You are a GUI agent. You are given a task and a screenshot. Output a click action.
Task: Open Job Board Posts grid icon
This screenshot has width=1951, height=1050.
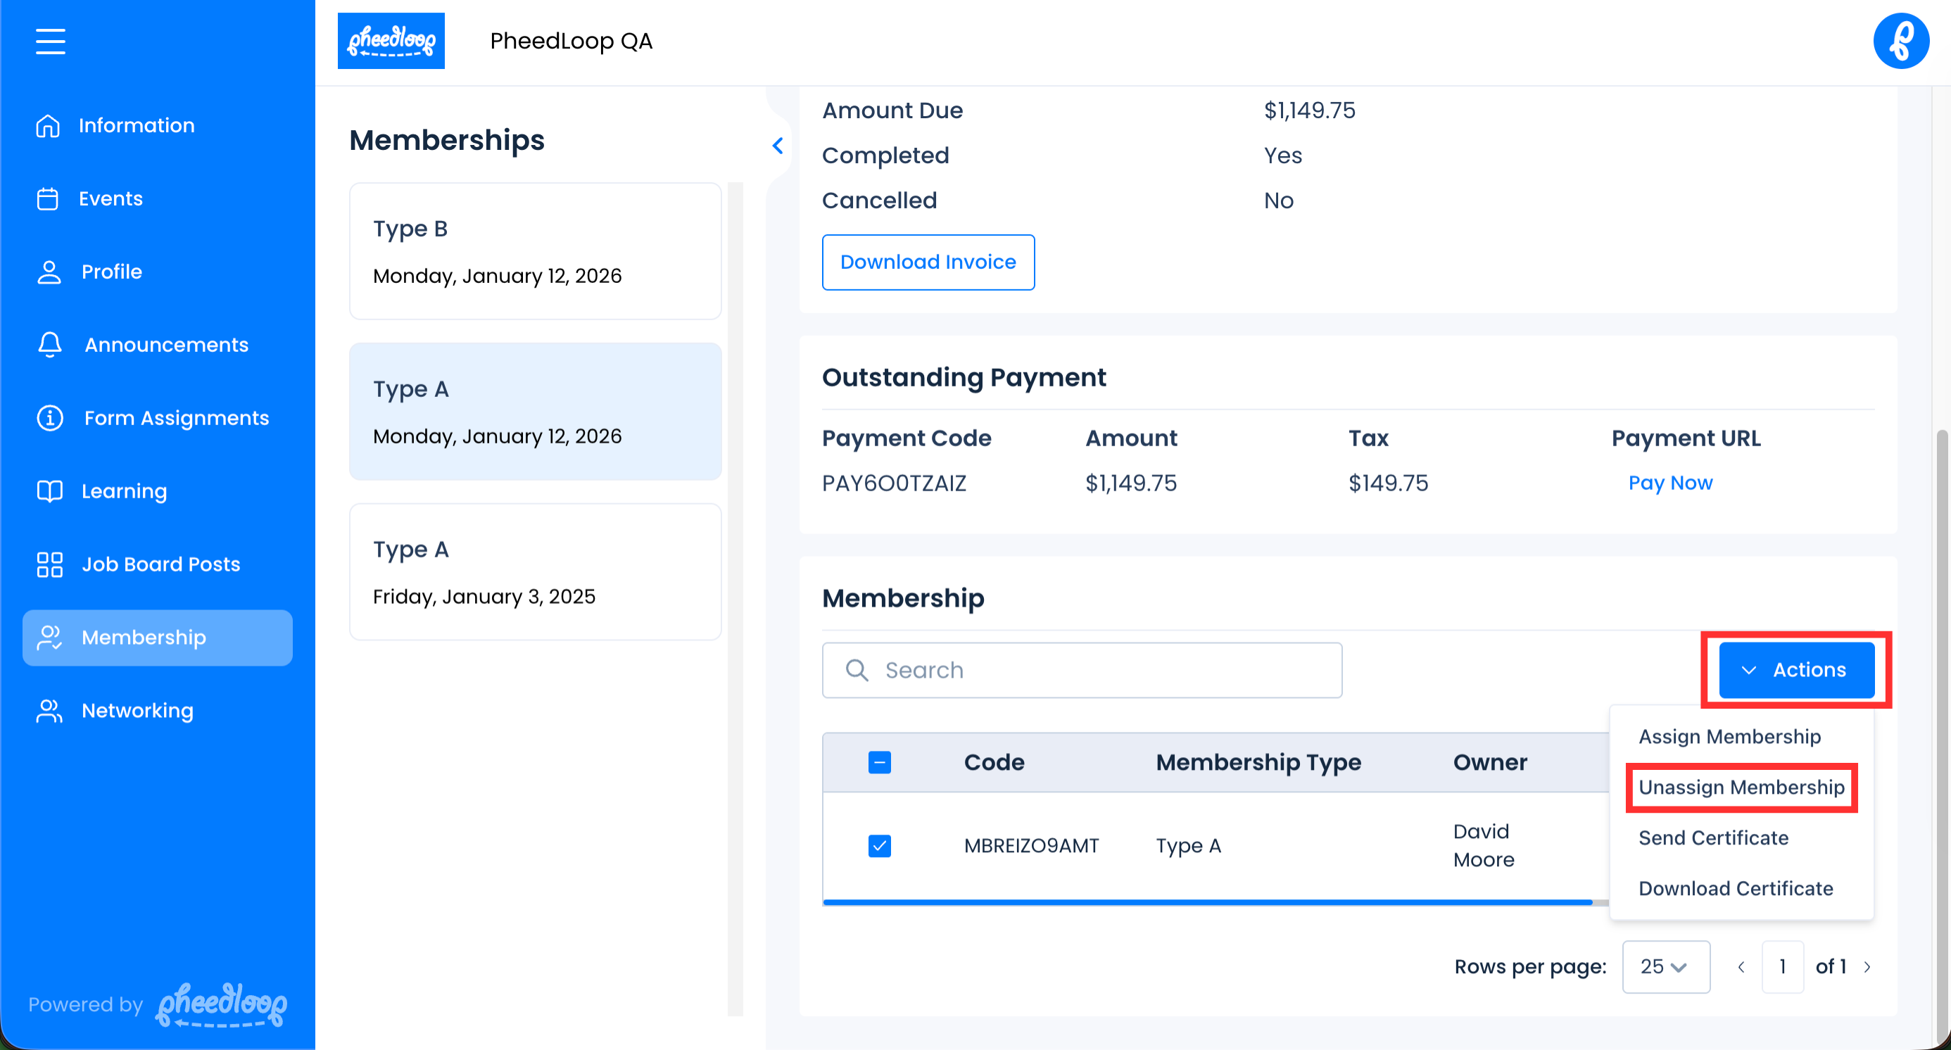(50, 564)
